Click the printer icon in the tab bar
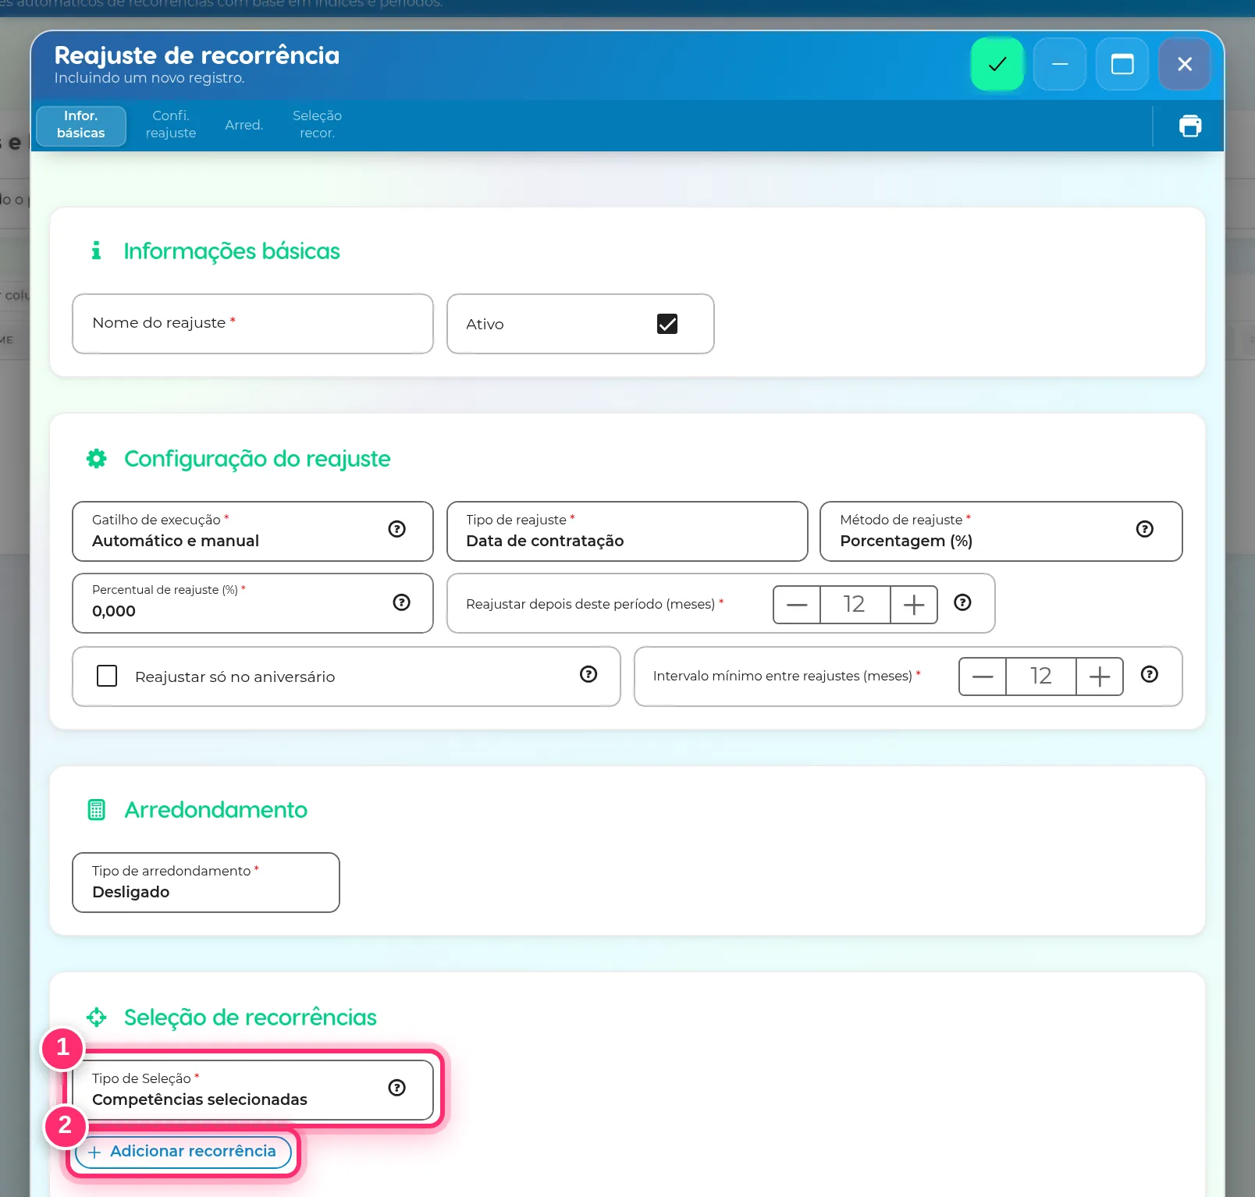 coord(1189,126)
